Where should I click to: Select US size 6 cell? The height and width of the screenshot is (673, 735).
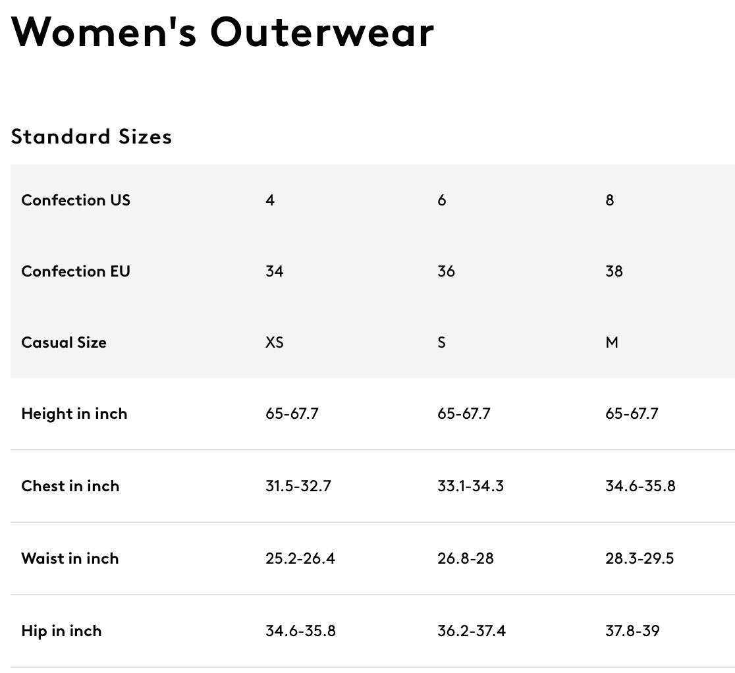[441, 200]
